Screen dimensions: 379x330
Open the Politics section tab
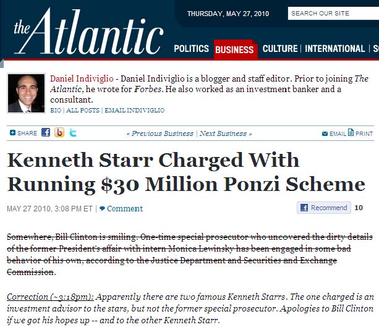pos(191,49)
